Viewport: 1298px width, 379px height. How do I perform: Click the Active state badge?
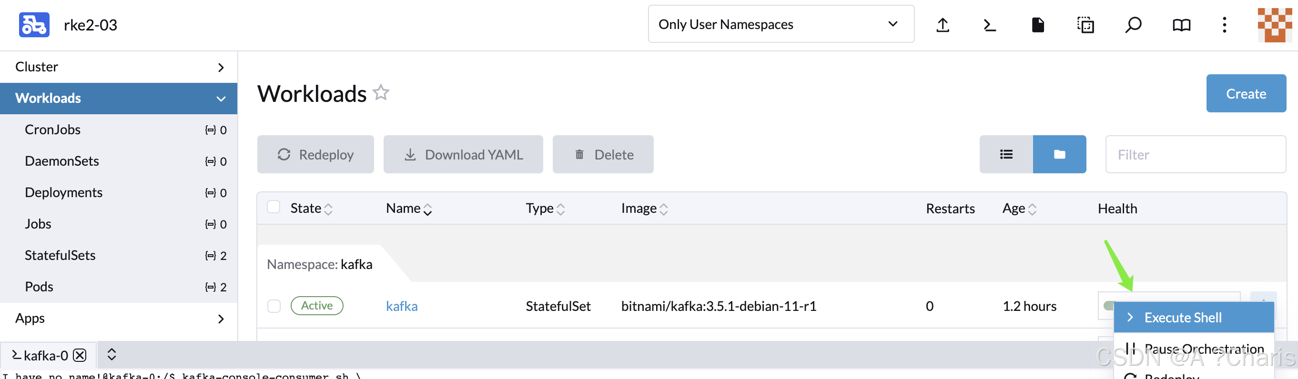click(317, 306)
